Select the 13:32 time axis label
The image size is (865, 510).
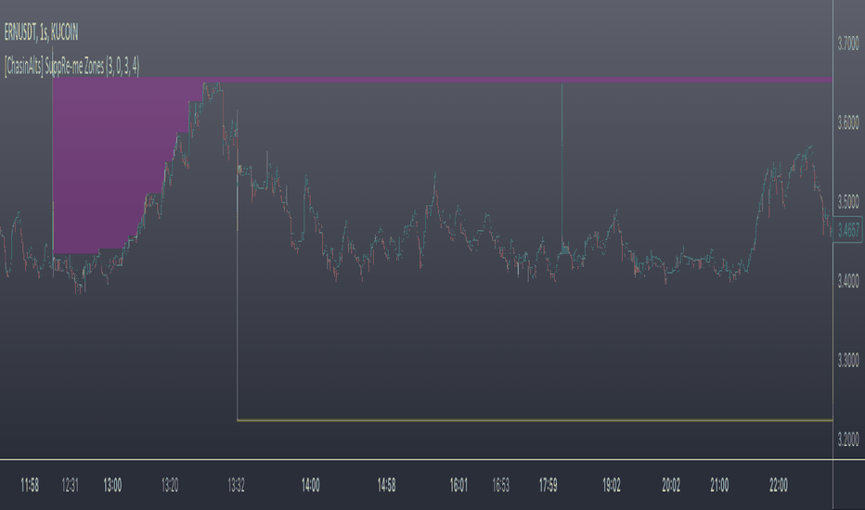point(236,485)
